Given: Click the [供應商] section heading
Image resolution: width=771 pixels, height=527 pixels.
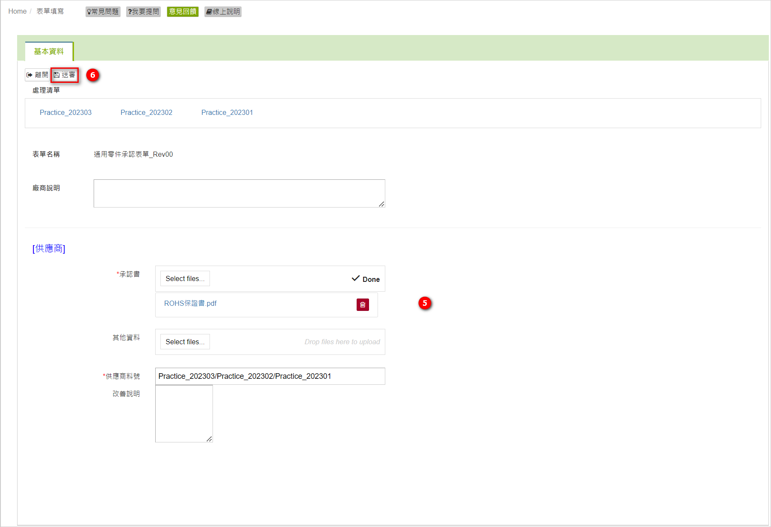Looking at the screenshot, I should click(49, 249).
